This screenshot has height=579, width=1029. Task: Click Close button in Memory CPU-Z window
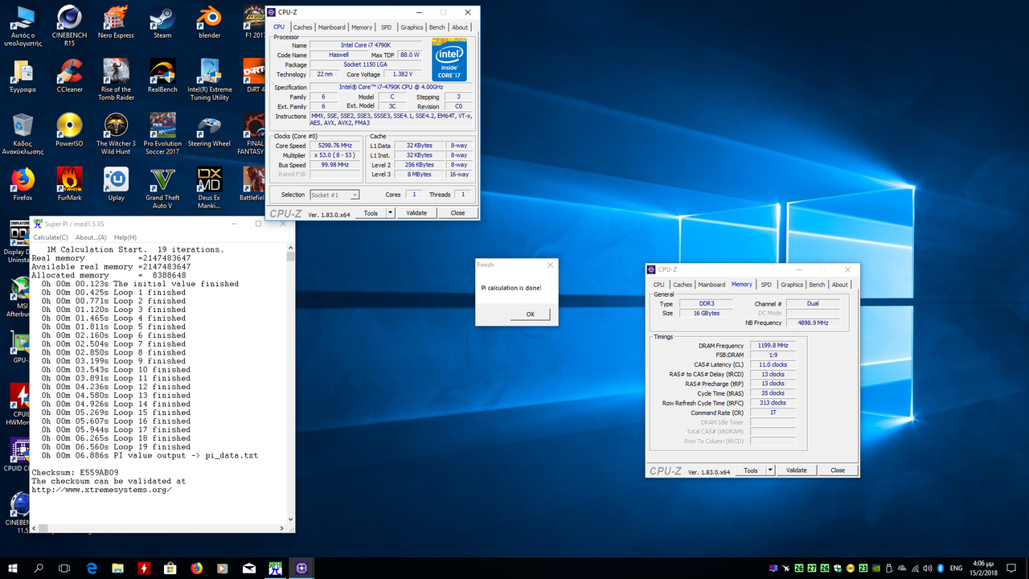click(838, 470)
